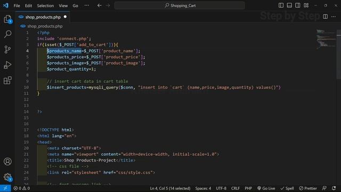Click <!DOCTYPE html> on line 17

coord(55,130)
